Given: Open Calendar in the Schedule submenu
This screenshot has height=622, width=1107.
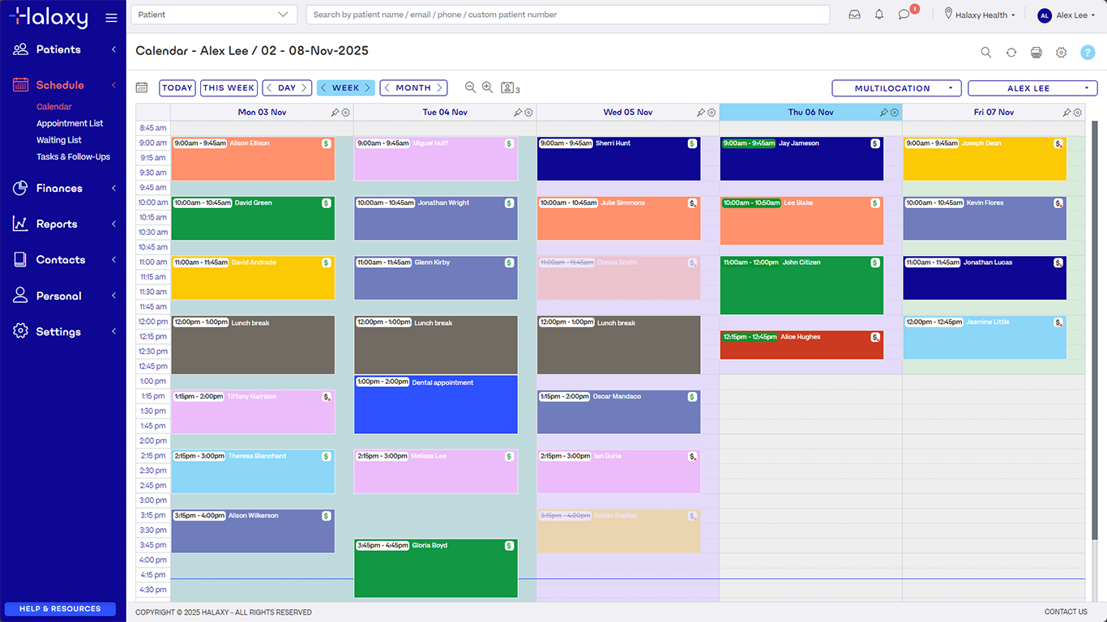Looking at the screenshot, I should [54, 107].
